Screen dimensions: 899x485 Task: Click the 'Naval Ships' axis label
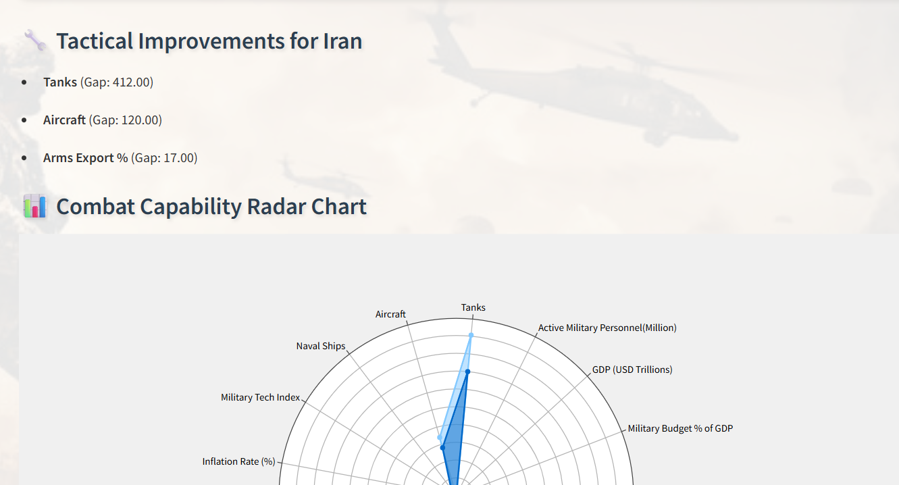point(321,346)
